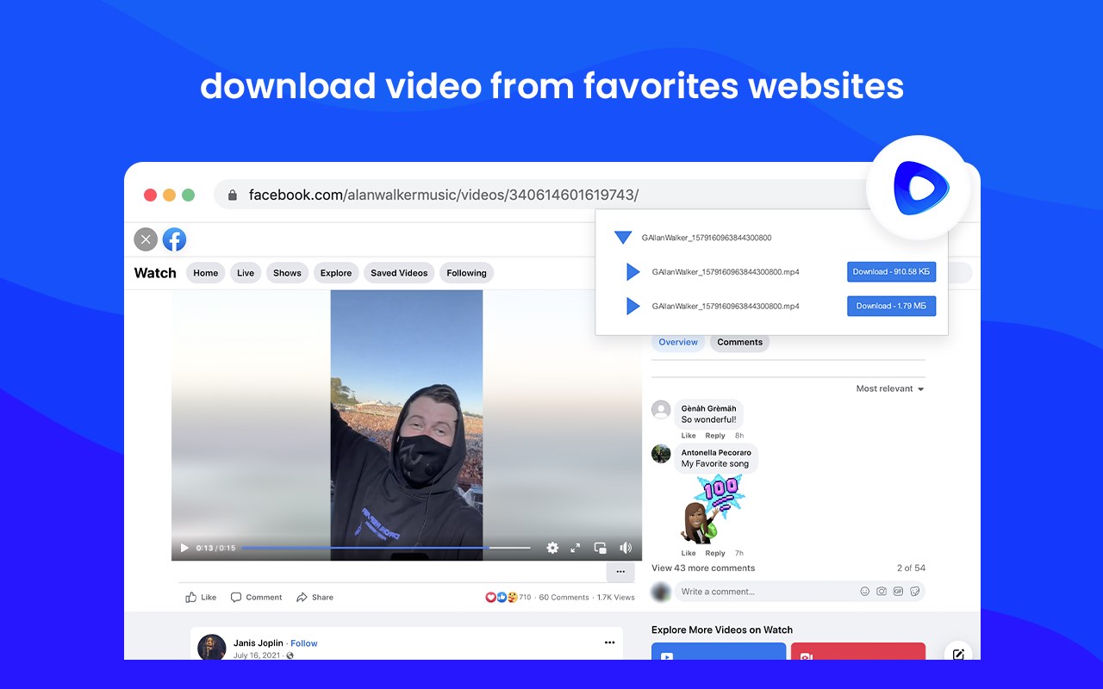Open Janis Joplin profile picture
1103x689 pixels.
coord(212,648)
